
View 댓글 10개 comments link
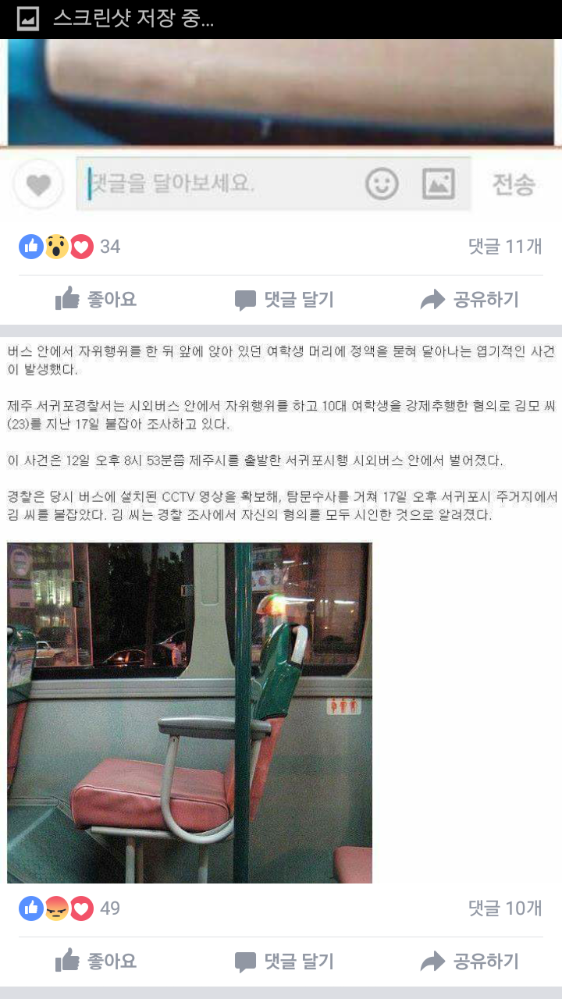click(504, 908)
